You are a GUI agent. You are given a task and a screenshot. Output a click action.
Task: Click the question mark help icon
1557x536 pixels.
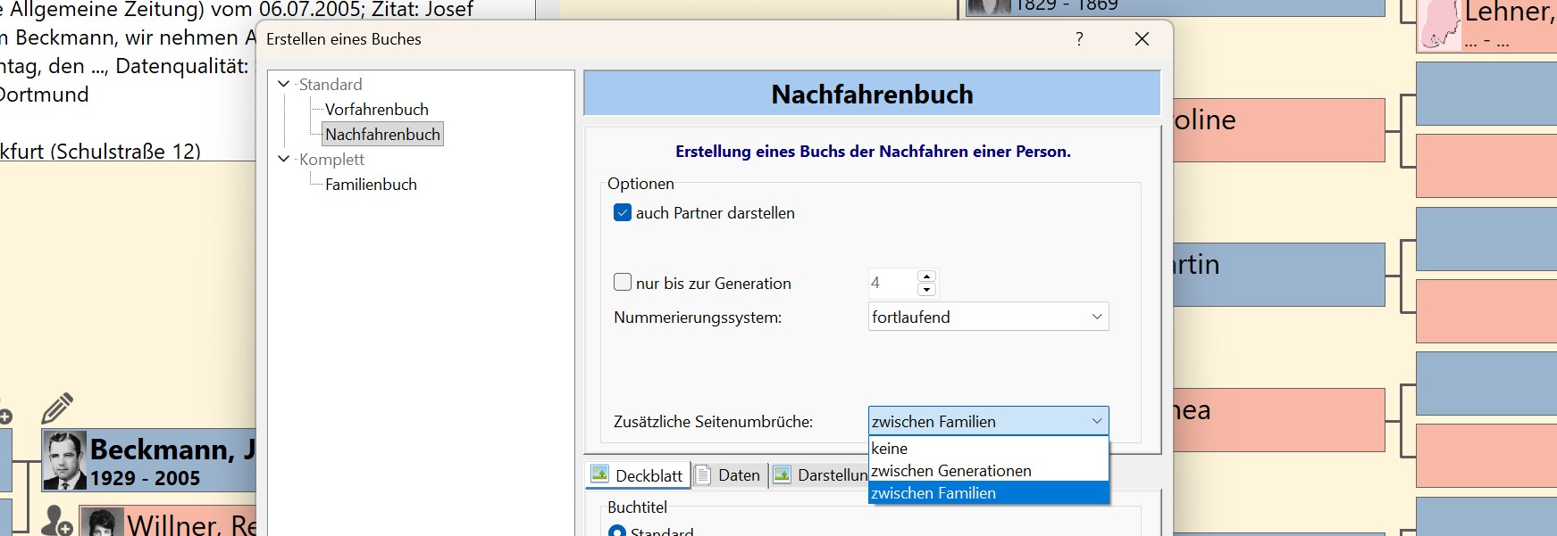pyautogui.click(x=1079, y=39)
